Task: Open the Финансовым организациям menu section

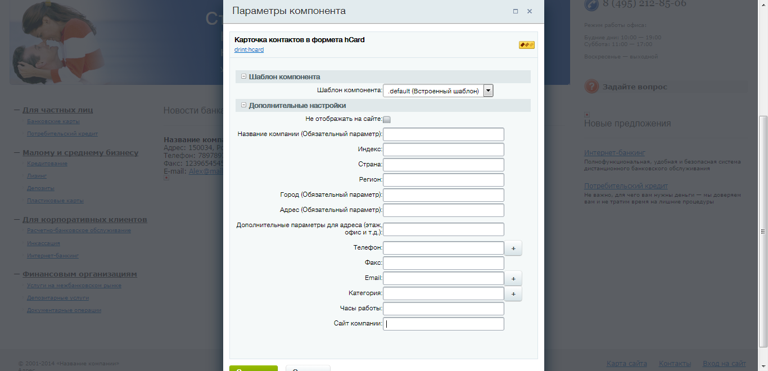Action: (80, 274)
